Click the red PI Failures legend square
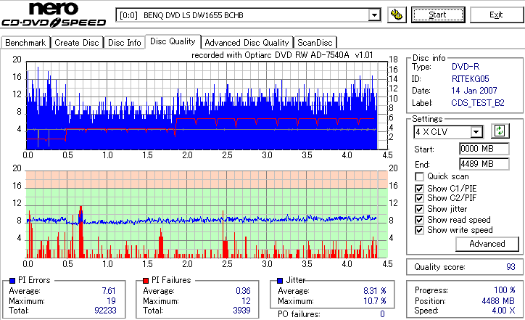 (146, 281)
